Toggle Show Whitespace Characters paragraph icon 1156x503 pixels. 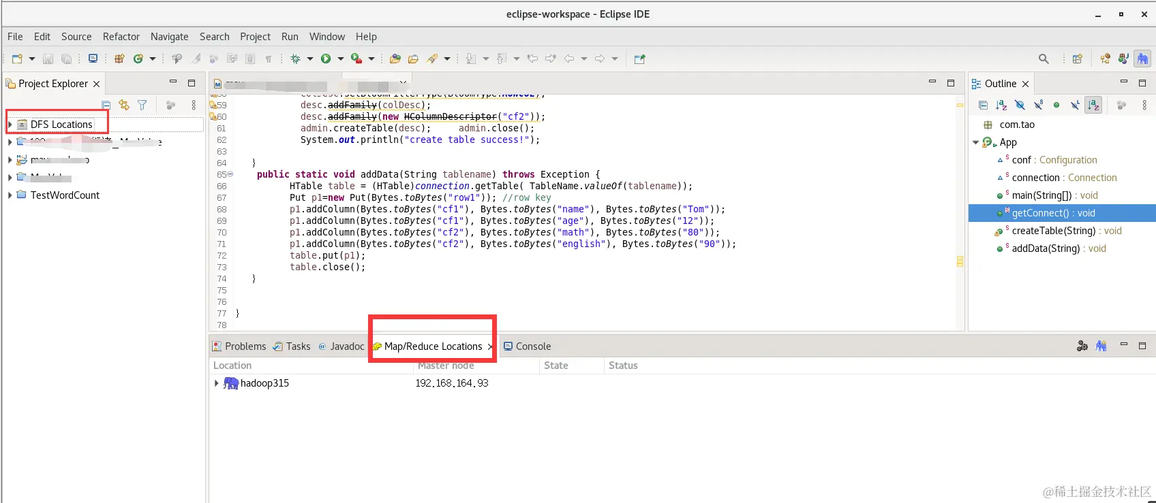(x=269, y=59)
